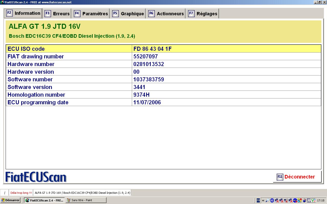Restore down the FiatECUScan window
The width and height of the screenshot is (327, 204).
pyautogui.click(x=319, y=2)
